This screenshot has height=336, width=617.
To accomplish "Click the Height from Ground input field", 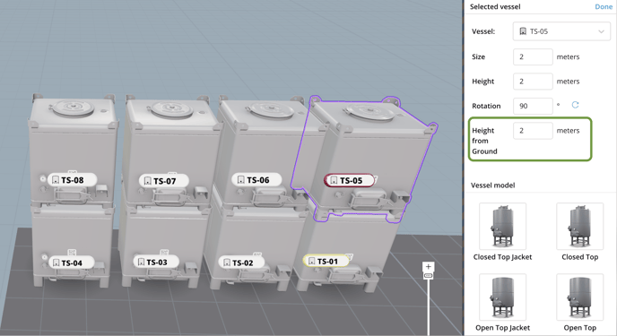I will (533, 131).
